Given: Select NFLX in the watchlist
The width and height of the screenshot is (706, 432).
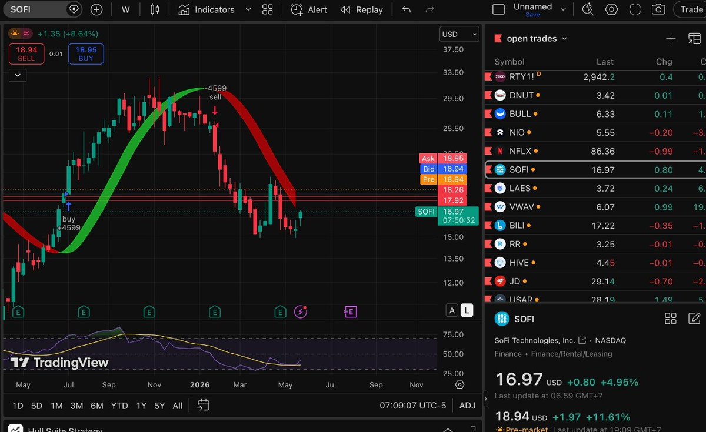Looking at the screenshot, I should (x=595, y=151).
